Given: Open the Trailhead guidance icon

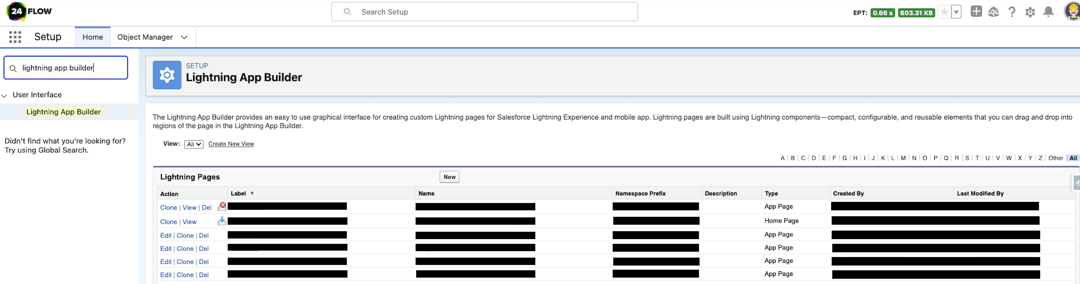Looking at the screenshot, I should pyautogui.click(x=994, y=12).
